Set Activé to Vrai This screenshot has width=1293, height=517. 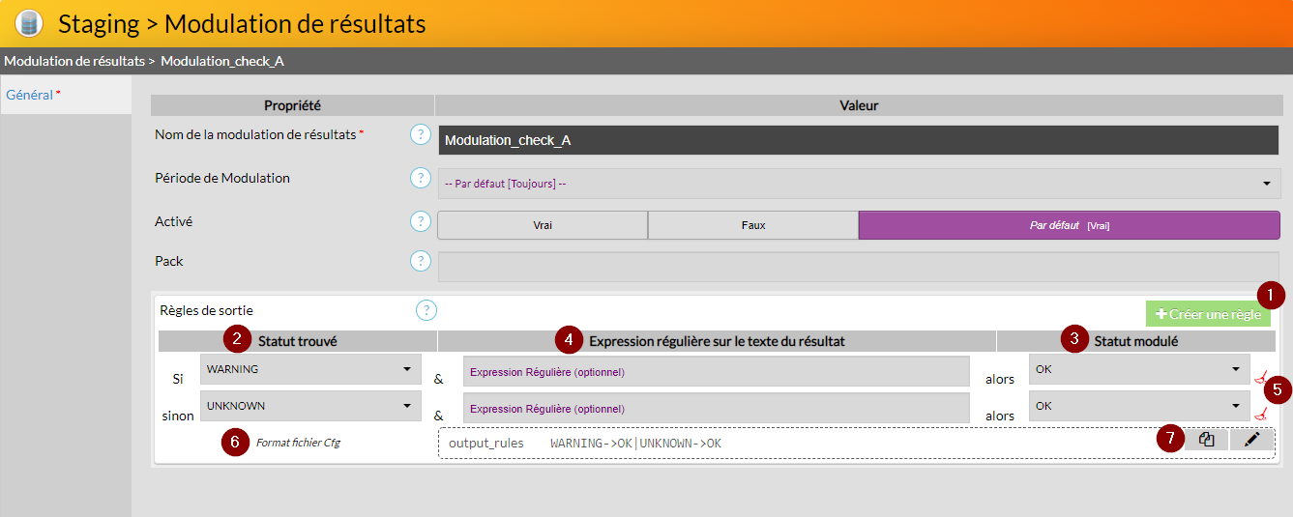pyautogui.click(x=543, y=225)
